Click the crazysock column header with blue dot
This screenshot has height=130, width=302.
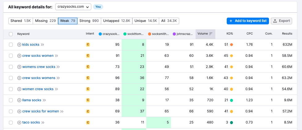[109, 34]
